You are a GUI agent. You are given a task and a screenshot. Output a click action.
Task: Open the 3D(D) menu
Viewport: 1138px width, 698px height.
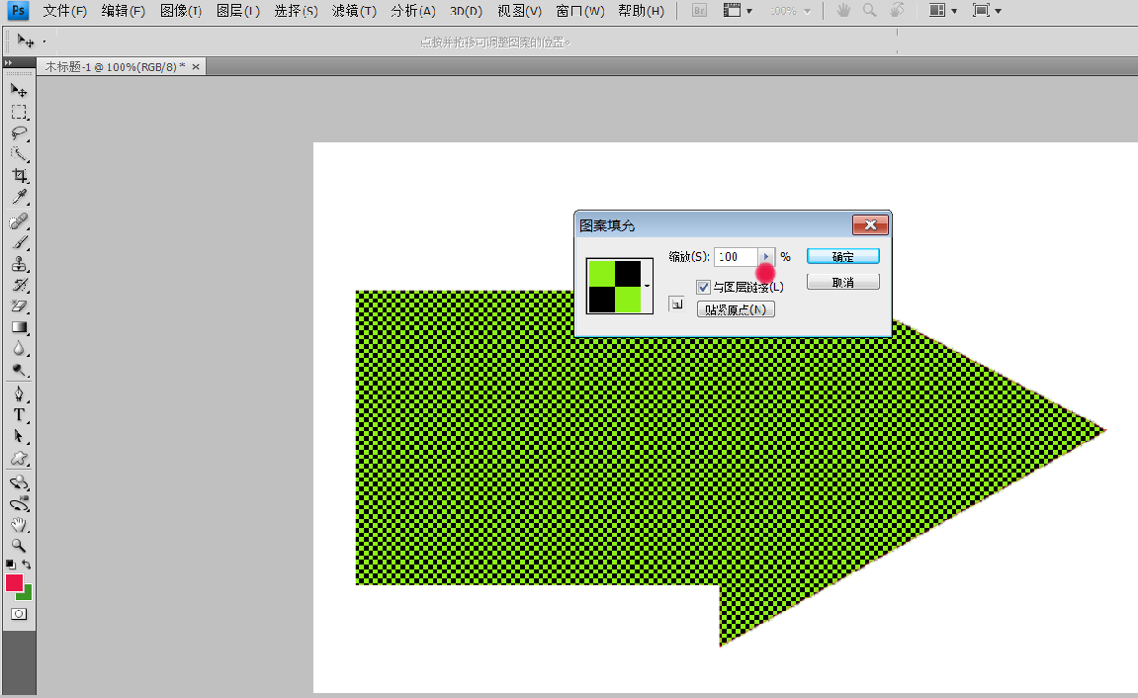tap(466, 11)
